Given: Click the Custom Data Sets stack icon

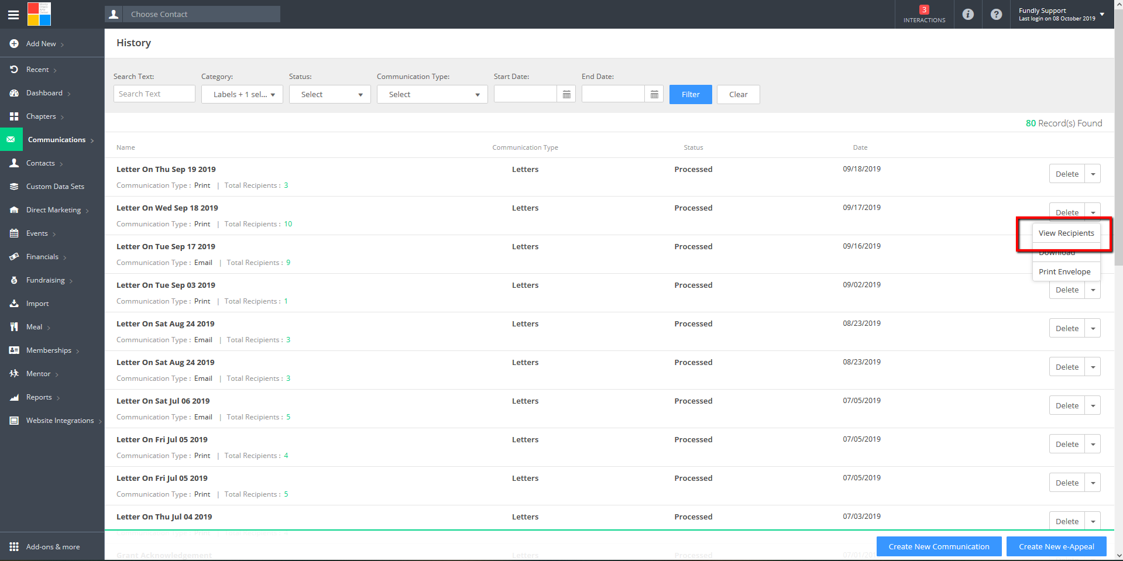Looking at the screenshot, I should coord(14,187).
